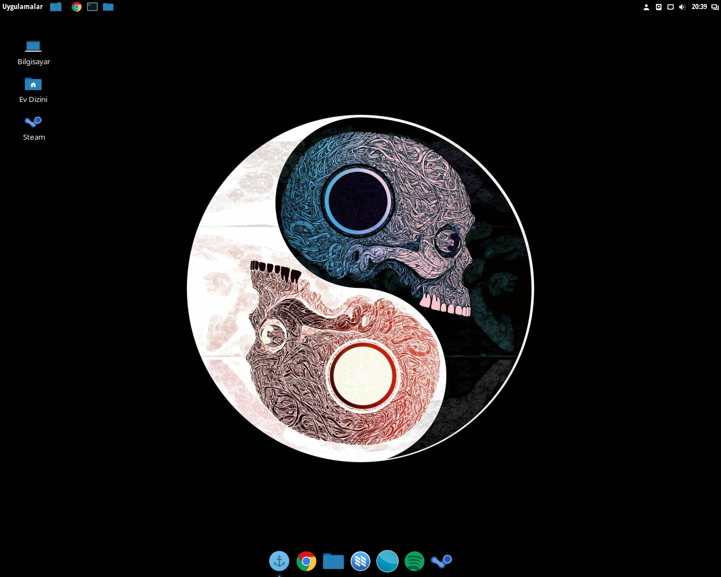This screenshot has width=721, height=577.
Task: Click the show desktop icon in top panel
Action: pyautogui.click(x=56, y=7)
